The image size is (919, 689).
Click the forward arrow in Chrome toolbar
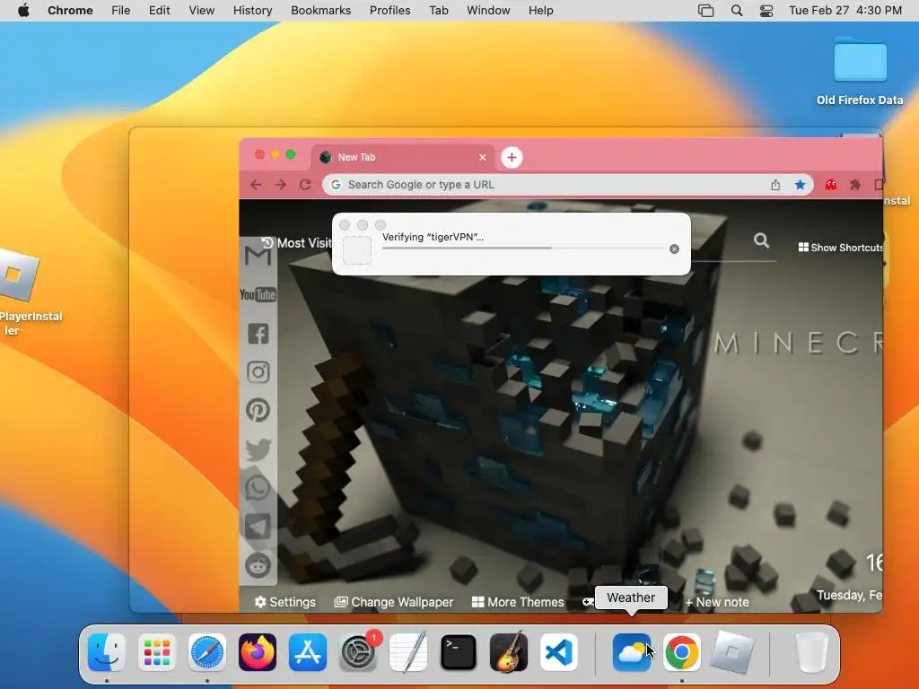(x=281, y=185)
